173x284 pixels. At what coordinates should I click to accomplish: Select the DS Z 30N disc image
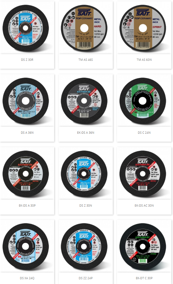coord(84,174)
